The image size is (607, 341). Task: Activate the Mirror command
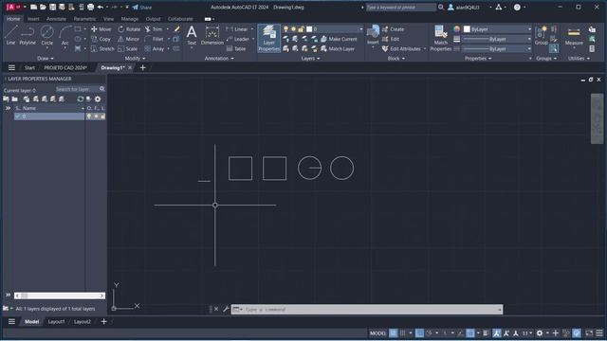click(129, 39)
